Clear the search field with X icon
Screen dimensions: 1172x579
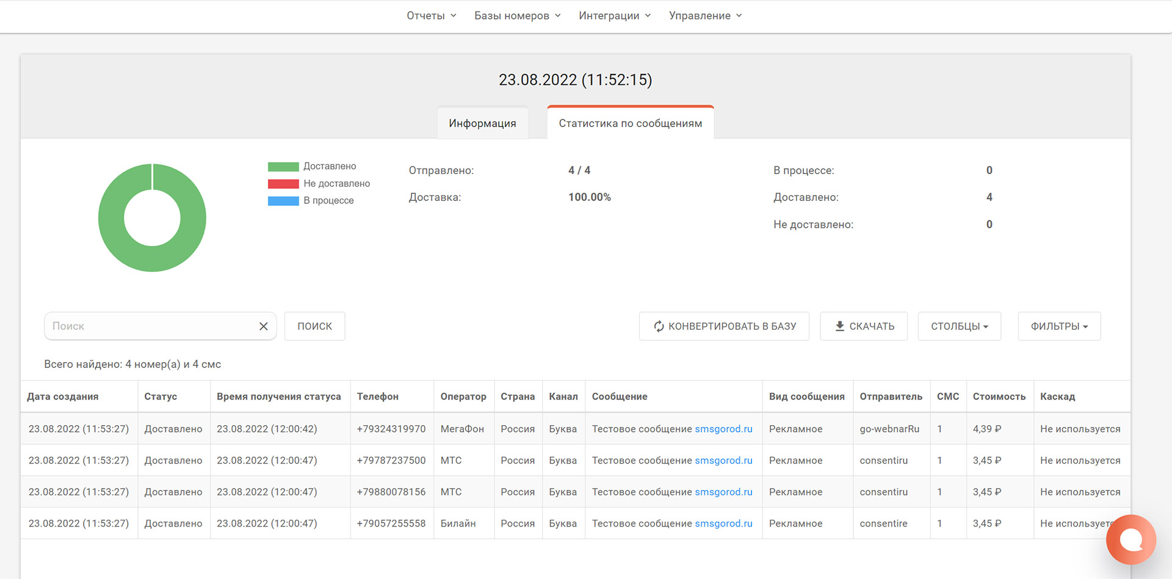263,326
